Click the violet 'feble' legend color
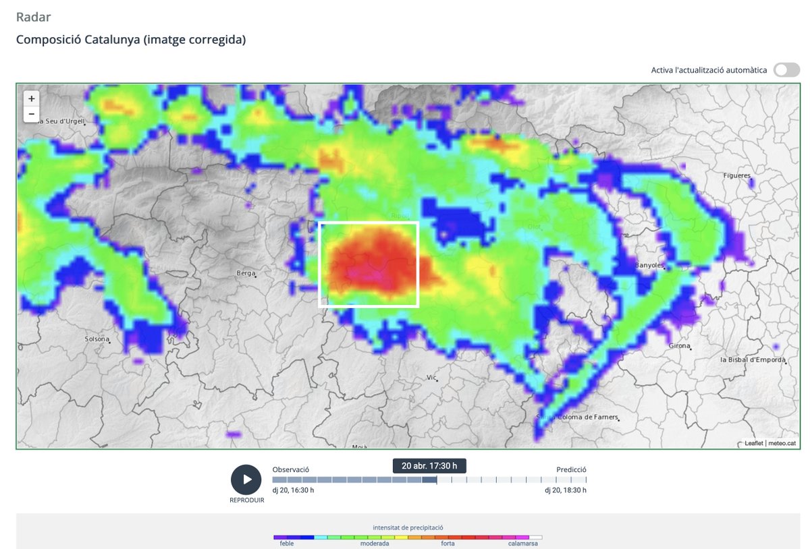This screenshot has width=810, height=549. point(280,538)
